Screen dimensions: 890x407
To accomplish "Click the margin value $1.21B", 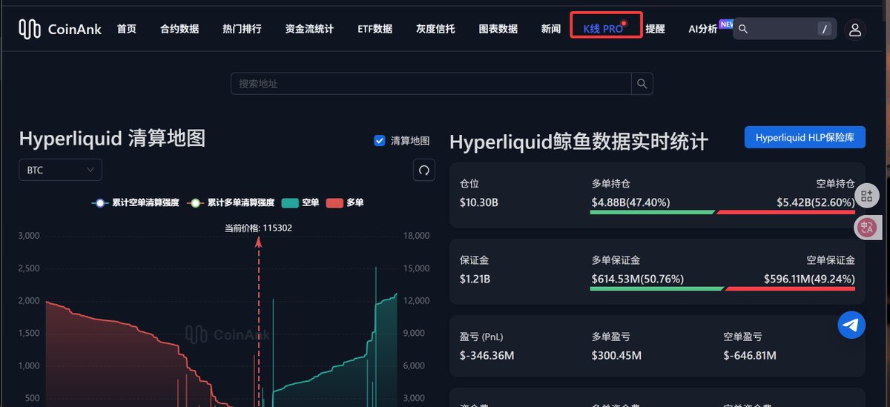I will tap(475, 279).
